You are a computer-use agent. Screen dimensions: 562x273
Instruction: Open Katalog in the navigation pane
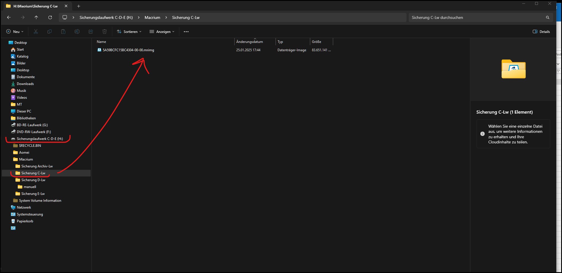tap(22, 56)
